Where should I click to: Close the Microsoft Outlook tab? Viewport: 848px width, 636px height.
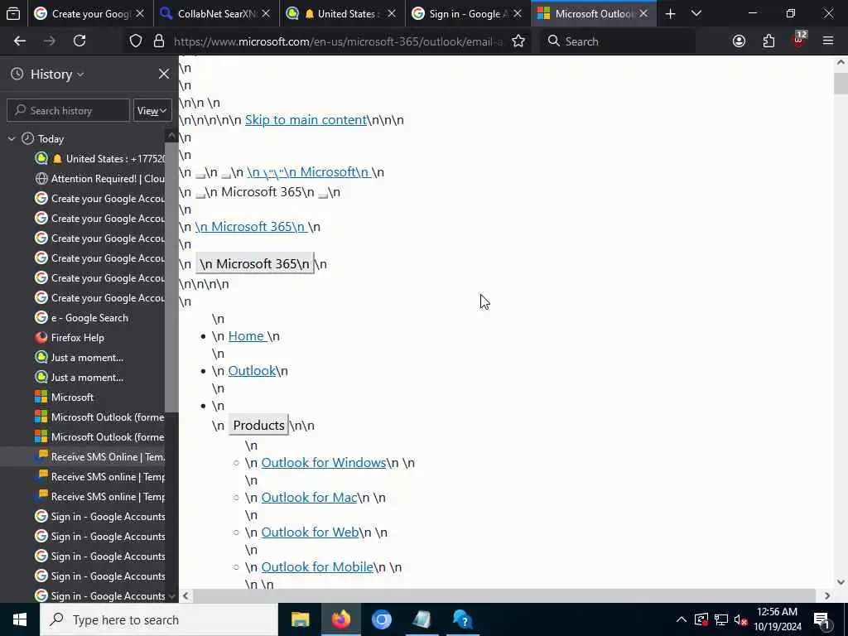(643, 14)
